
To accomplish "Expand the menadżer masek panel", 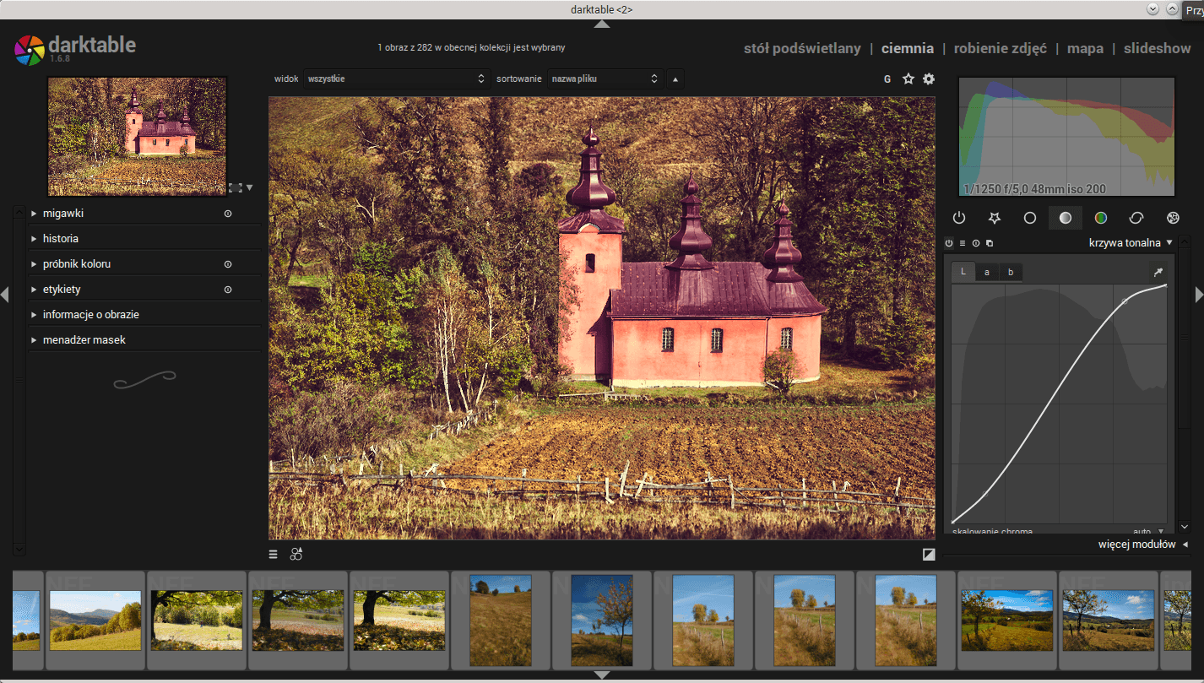I will pos(84,340).
